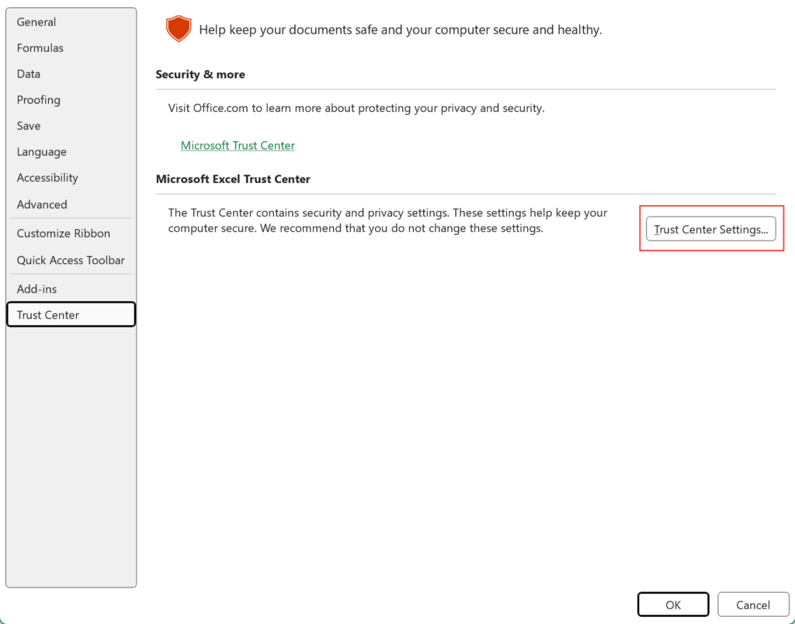
Task: Click the red security shield icon
Action: (179, 29)
